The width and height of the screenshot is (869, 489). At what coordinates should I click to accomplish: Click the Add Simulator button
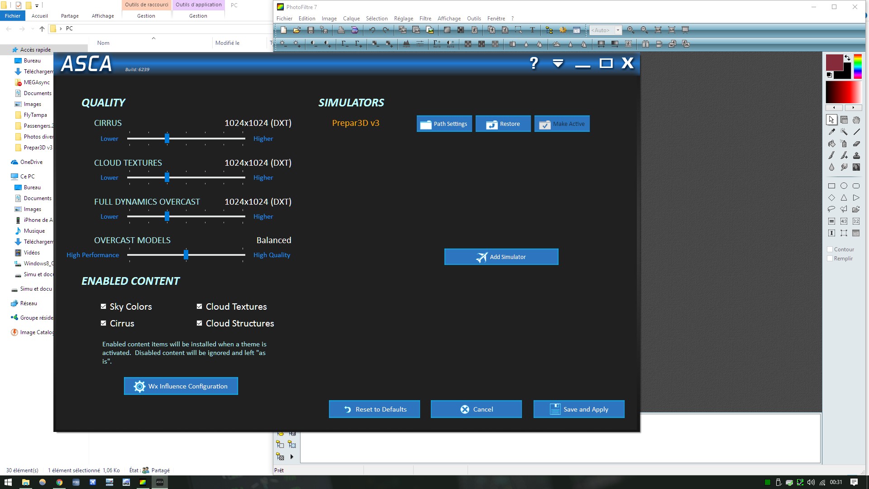[501, 257]
